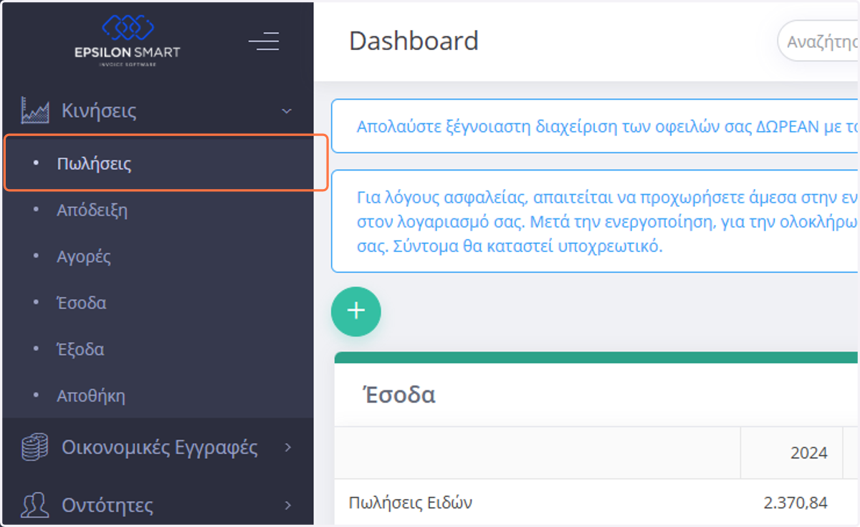Select the Κινήσεις section label

tap(99, 111)
